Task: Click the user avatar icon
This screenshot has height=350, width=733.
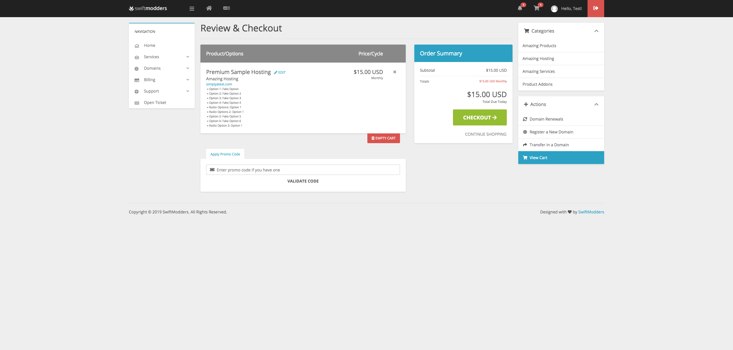Action: [554, 9]
